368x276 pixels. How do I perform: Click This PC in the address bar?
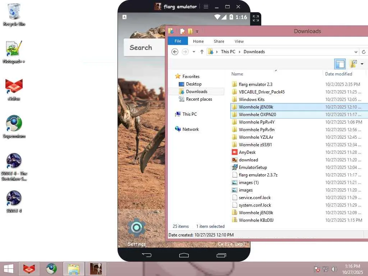pos(228,52)
